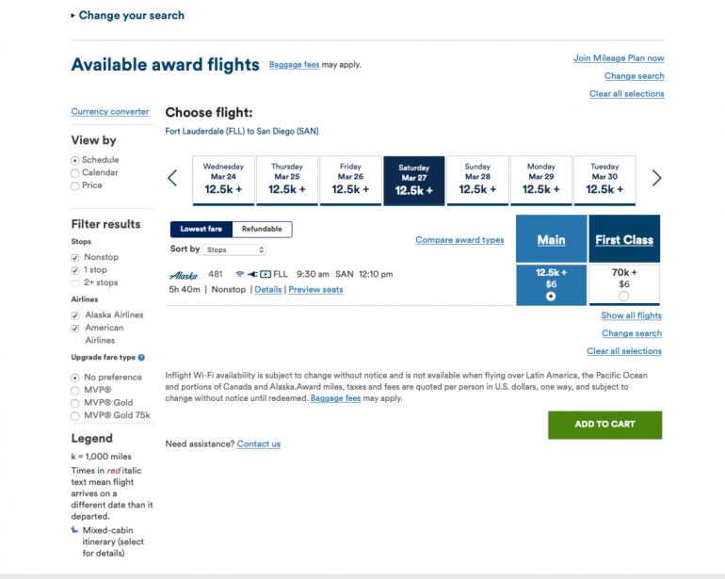Select the MVP Gold 75k upgrade option
Viewport: 725px width, 579px height.
tap(75, 415)
